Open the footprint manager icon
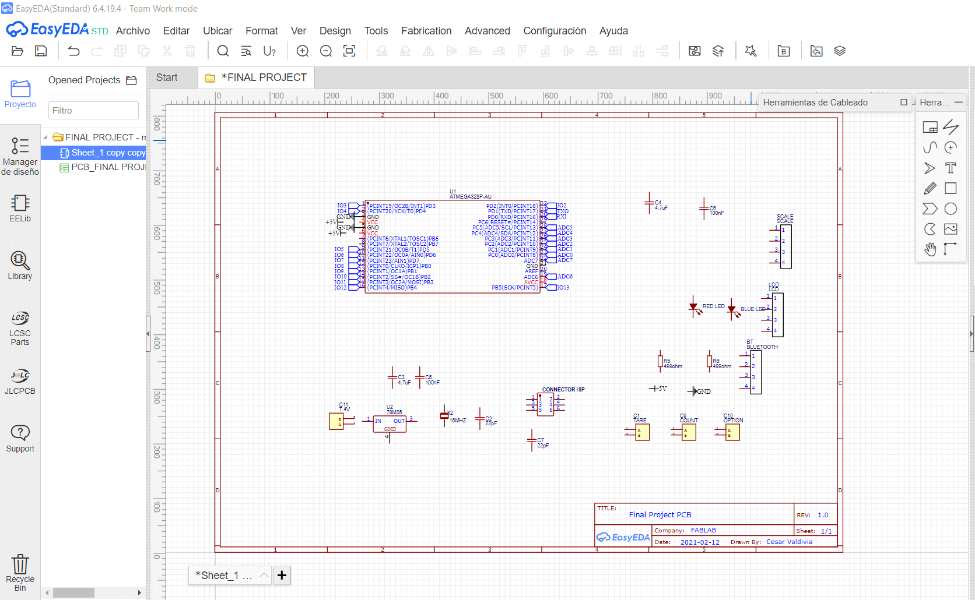The image size is (975, 600). (695, 51)
